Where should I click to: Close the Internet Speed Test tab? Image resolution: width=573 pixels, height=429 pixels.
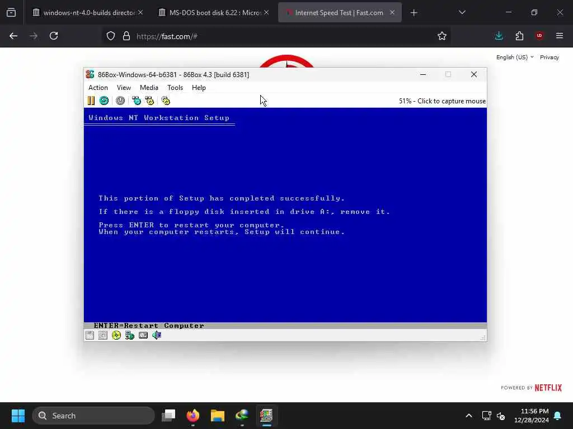tap(392, 12)
